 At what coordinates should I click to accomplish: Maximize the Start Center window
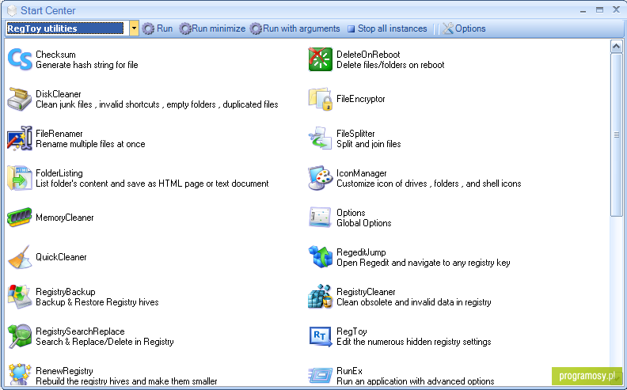[599, 10]
